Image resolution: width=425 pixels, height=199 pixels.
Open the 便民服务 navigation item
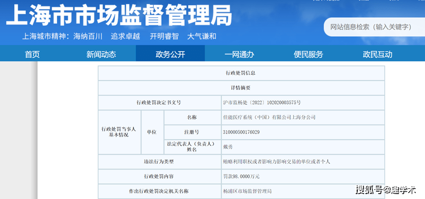point(308,54)
